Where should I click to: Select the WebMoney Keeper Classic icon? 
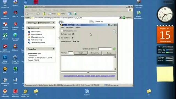click(26, 93)
